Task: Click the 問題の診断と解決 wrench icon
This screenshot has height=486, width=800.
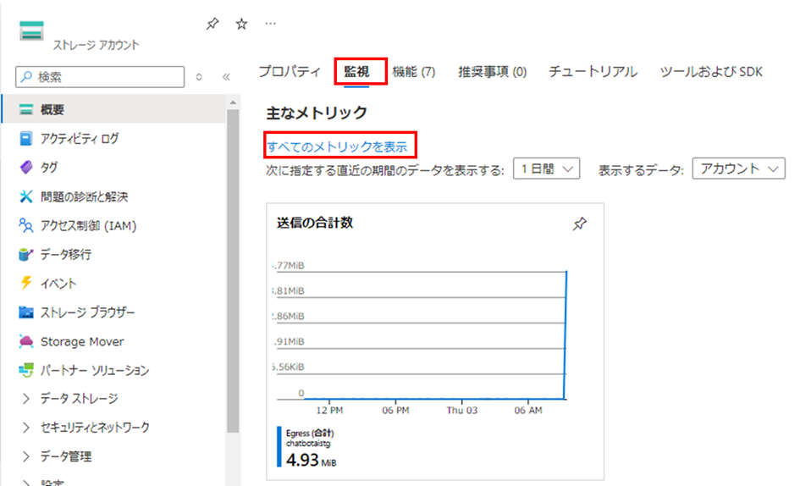Action: pyautogui.click(x=26, y=196)
